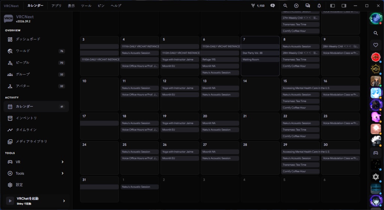Select calendar day 28 cell
Screen dimensions: 384x210
point(260,158)
